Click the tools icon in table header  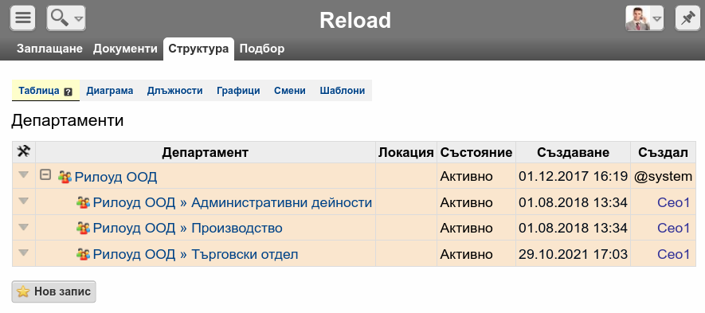tap(23, 151)
